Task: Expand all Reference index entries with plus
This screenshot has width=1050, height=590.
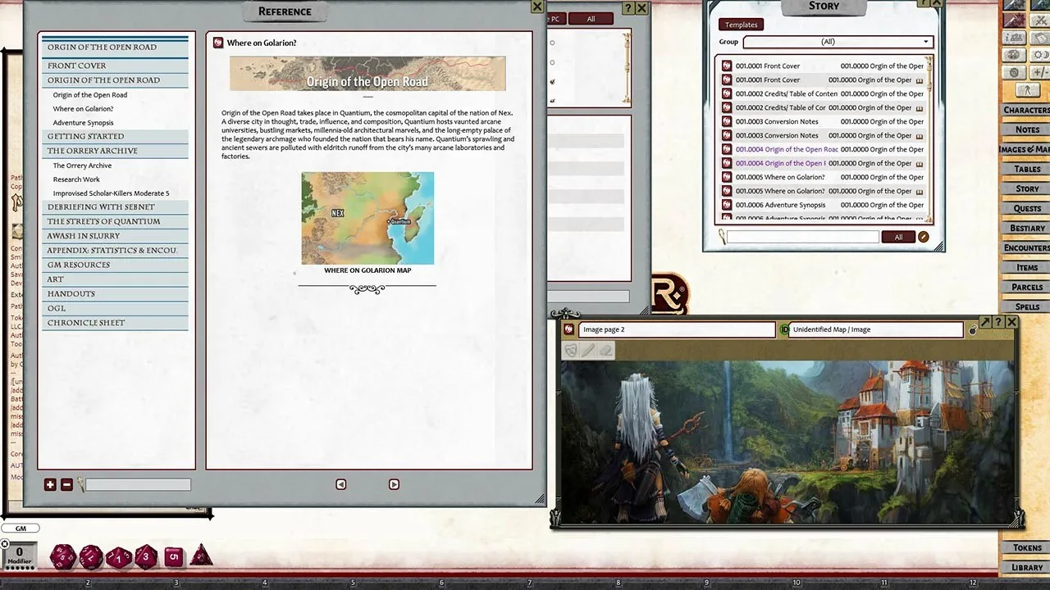Action: pyautogui.click(x=50, y=484)
